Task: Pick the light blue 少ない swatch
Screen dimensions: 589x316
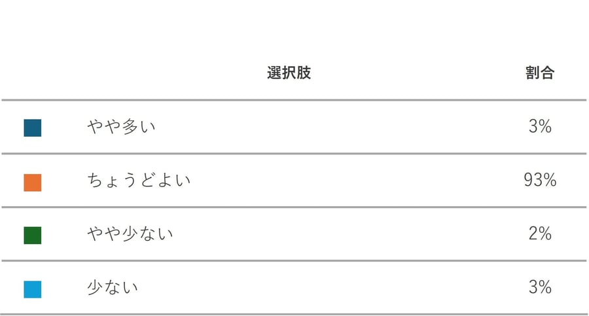Action: coord(32,289)
